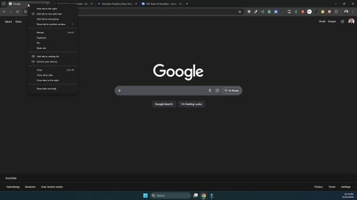Open the Google apps grid
Screen dimensions: 357x200
pos(342,22)
